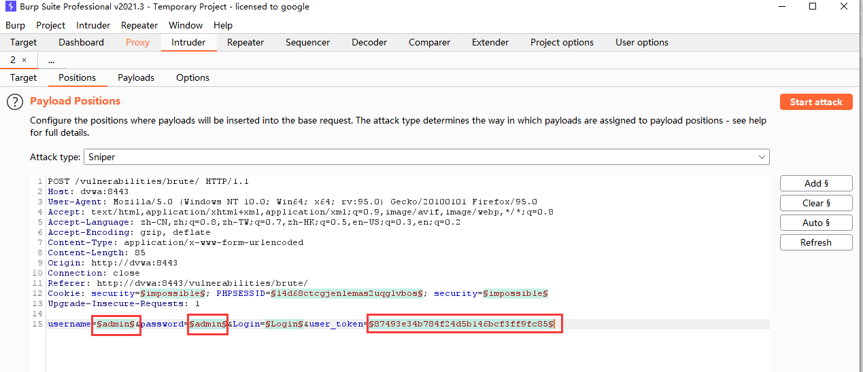The width and height of the screenshot is (863, 372).
Task: Switch to the Options sub-tab
Action: pos(192,77)
